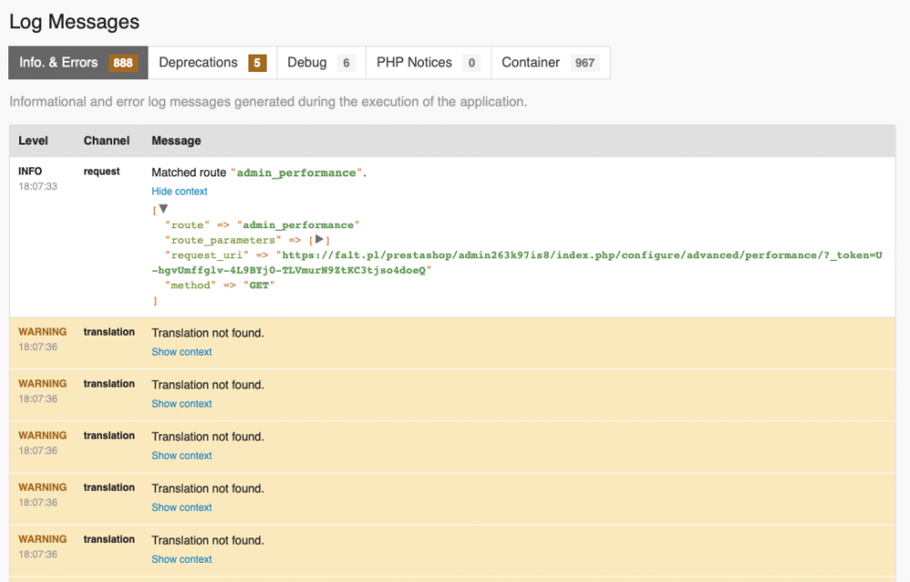Click Hide context under Matched route

(179, 192)
